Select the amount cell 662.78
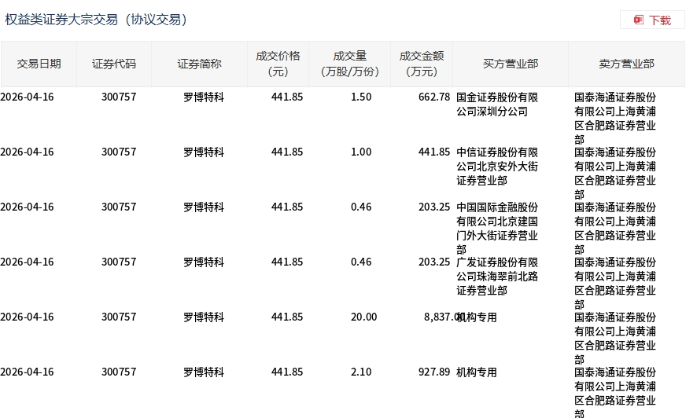Screen dimensions: 686x418 434,97
